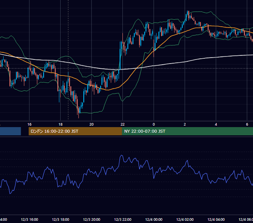Click the 12/4 04:00 date label
The width and height of the screenshot is (253, 223).
click(216, 219)
